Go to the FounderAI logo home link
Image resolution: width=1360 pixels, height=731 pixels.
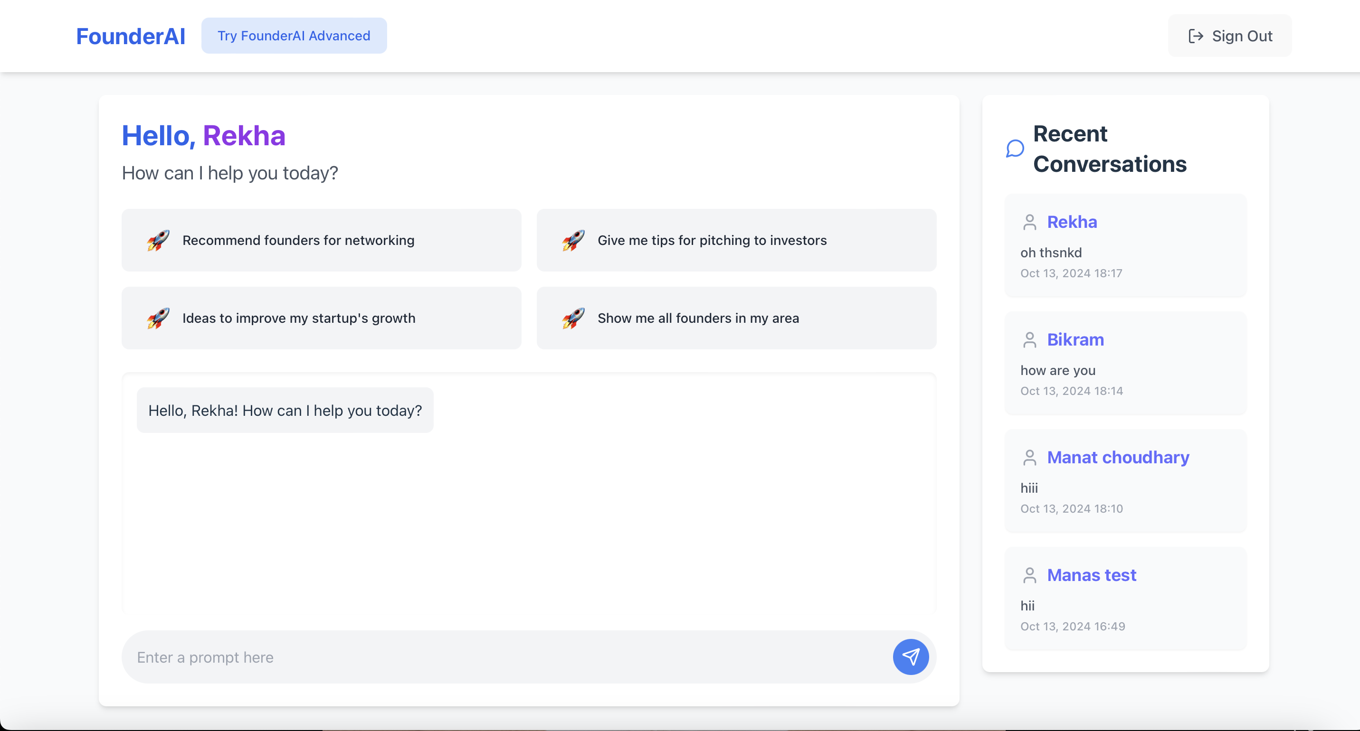click(131, 37)
